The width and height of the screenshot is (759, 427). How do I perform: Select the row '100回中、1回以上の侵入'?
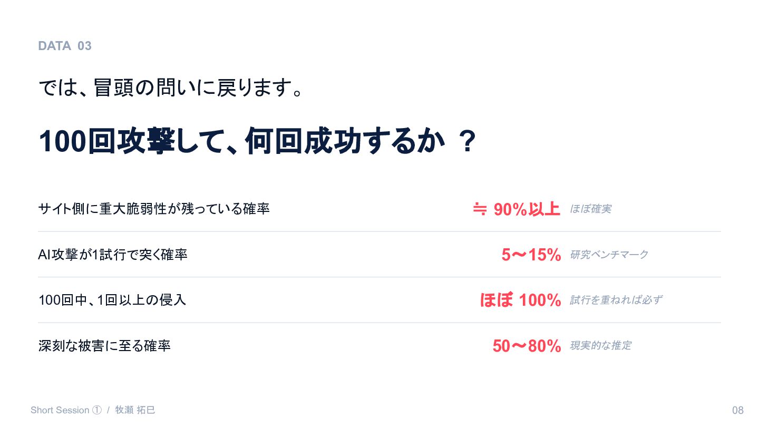(112, 300)
